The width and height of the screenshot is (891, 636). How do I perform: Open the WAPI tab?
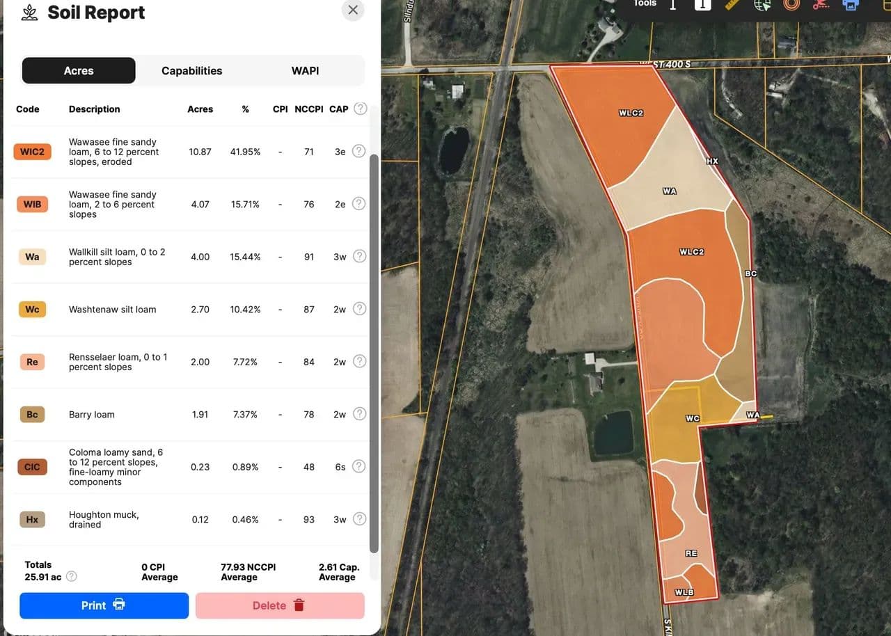click(x=305, y=71)
